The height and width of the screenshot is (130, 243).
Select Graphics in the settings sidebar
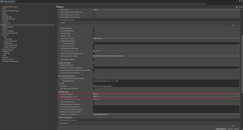click(5, 15)
